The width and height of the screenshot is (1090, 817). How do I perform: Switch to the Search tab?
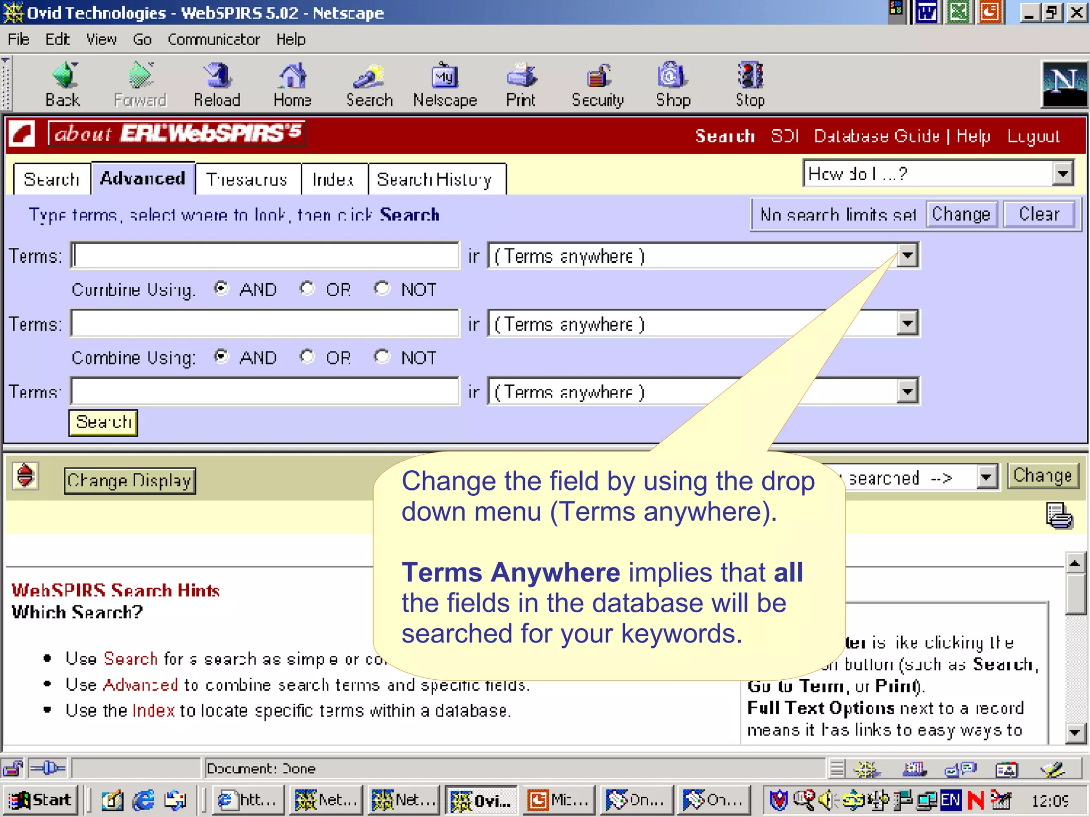(52, 179)
